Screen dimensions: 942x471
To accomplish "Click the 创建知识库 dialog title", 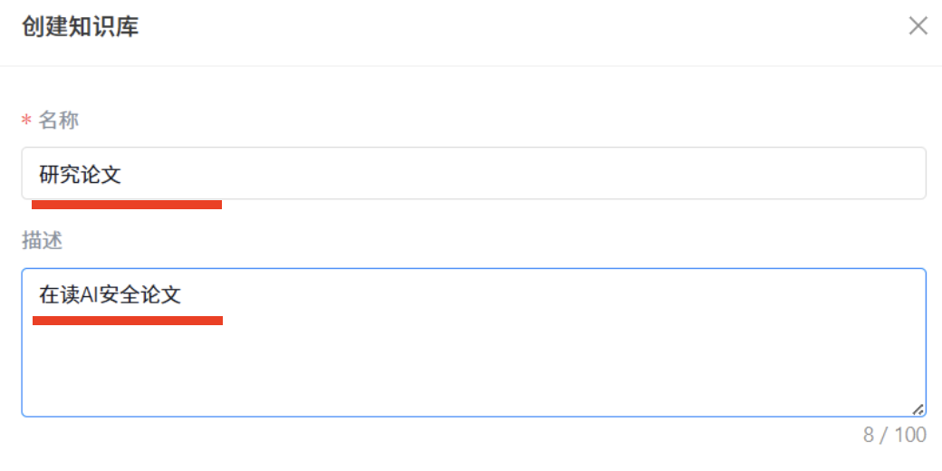I will coord(80,26).
